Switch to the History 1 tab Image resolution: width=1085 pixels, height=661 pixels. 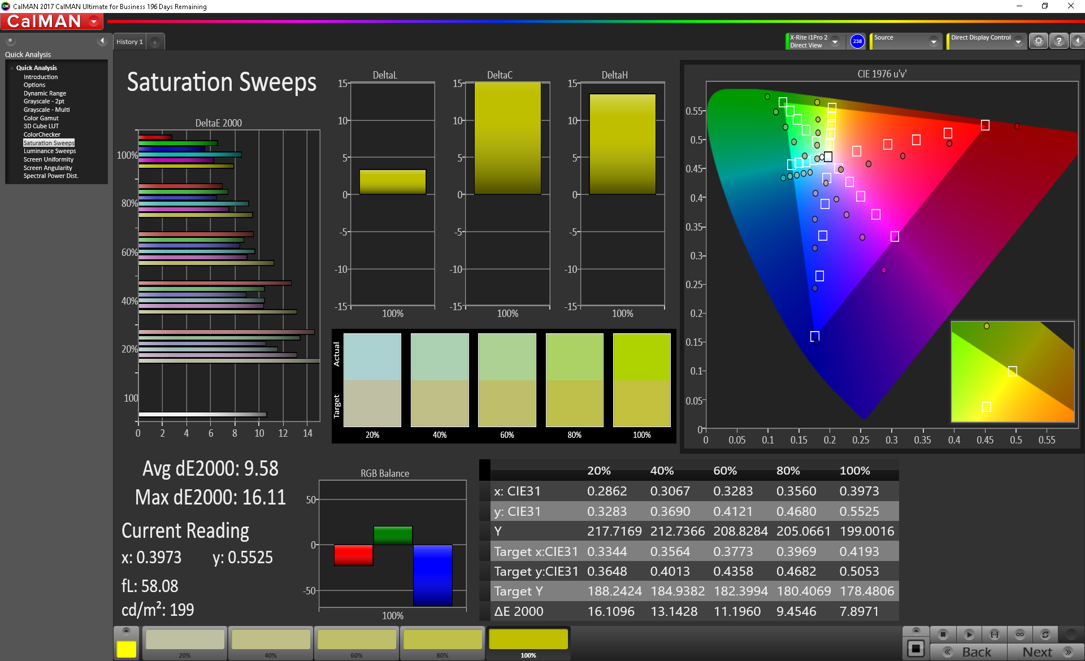(x=129, y=42)
